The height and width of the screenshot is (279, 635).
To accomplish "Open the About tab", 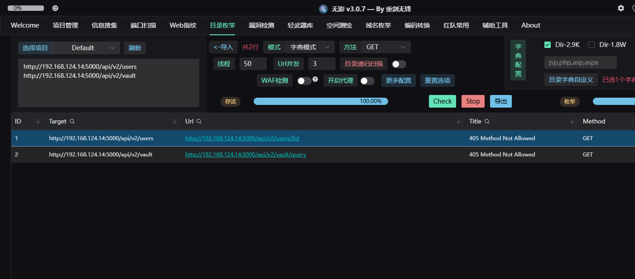I will (531, 25).
